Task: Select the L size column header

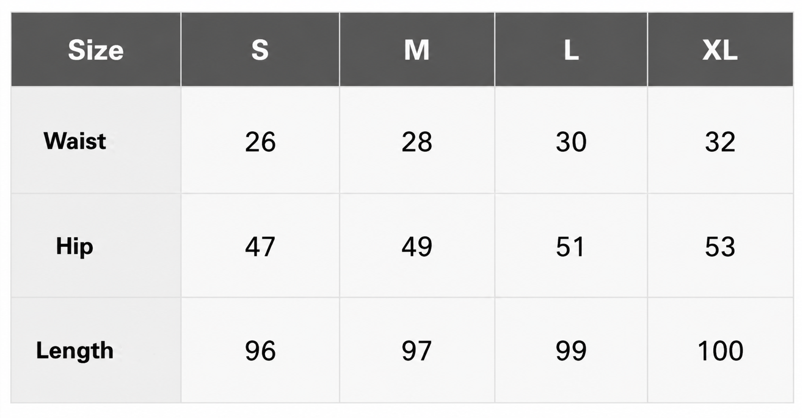Action: 571,49
